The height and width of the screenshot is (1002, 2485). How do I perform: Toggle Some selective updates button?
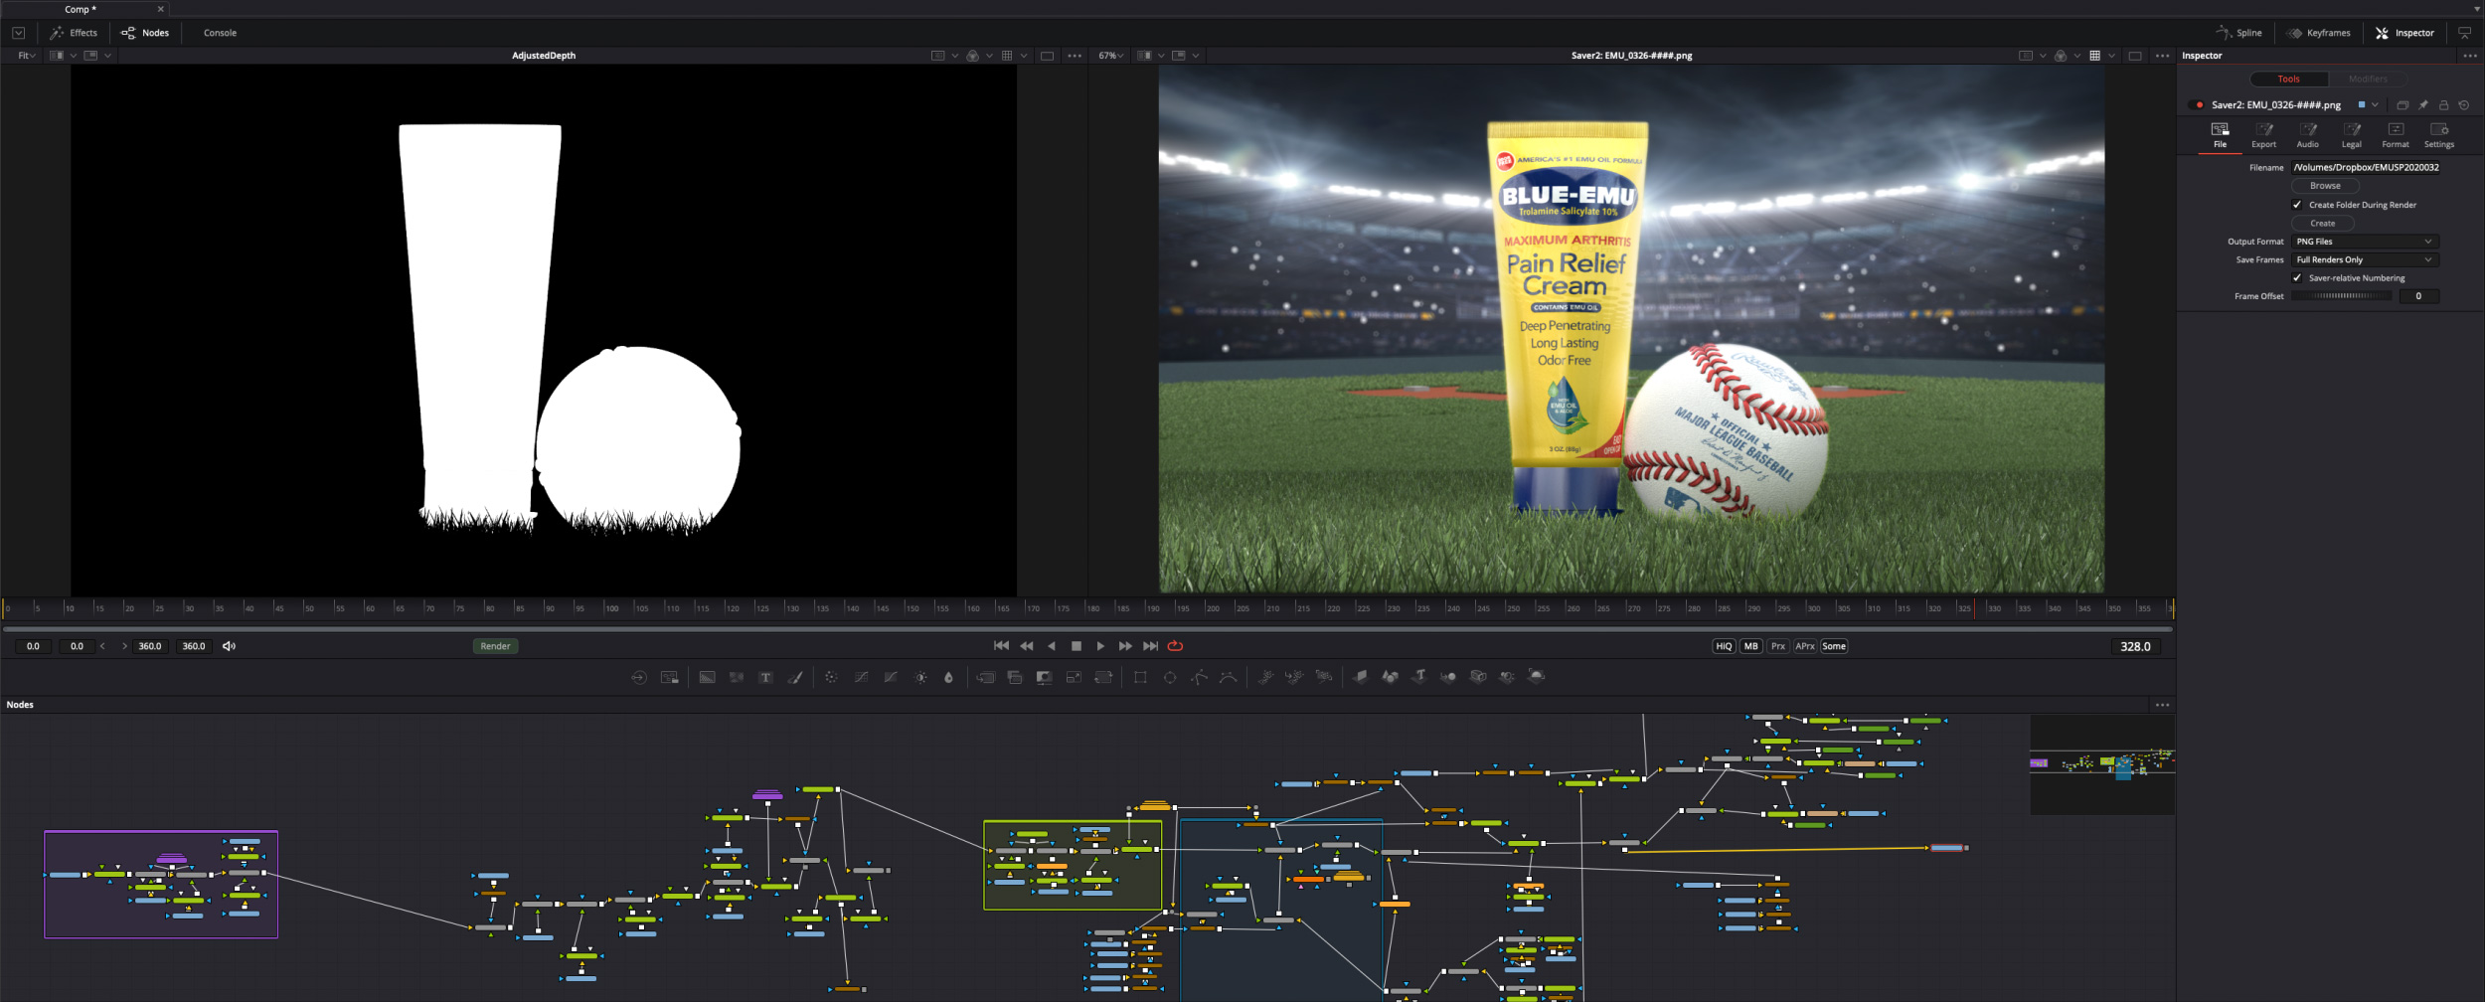coord(1834,646)
